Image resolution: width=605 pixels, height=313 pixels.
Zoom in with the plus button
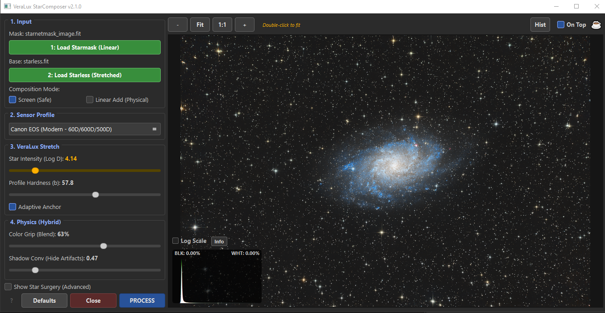tap(245, 25)
